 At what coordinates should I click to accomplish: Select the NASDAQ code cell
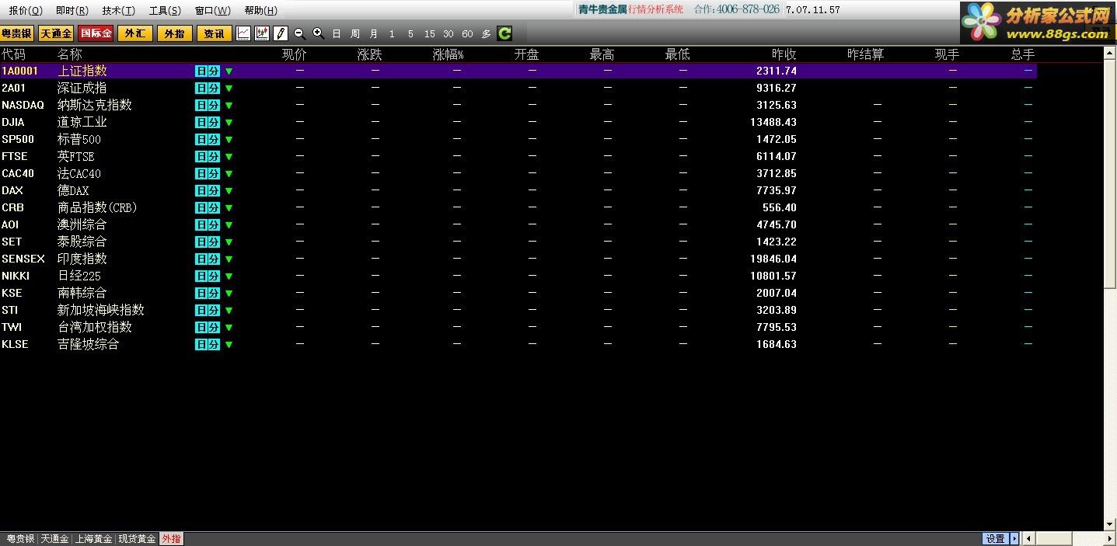point(23,105)
